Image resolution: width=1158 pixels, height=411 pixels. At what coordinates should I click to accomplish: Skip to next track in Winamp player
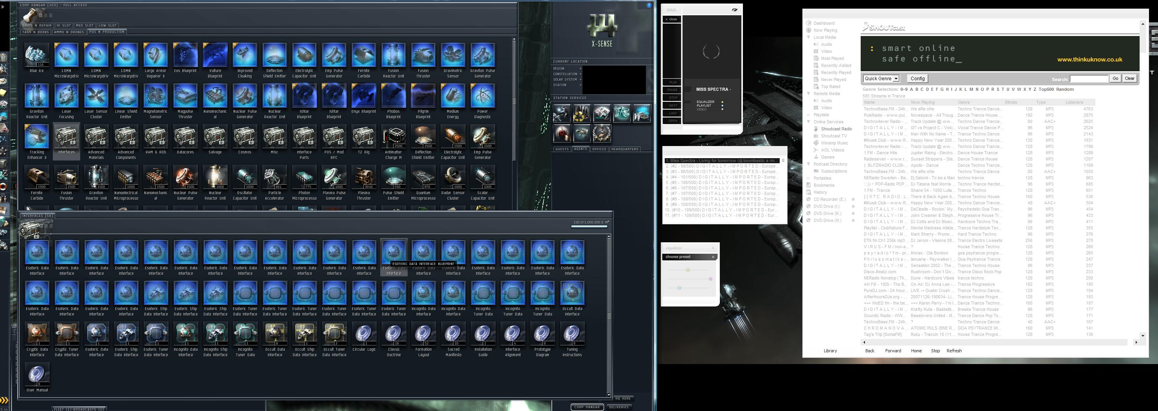(673, 105)
